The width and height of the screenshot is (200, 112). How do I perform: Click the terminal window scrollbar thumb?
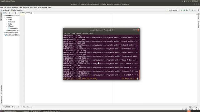[x=139, y=75]
